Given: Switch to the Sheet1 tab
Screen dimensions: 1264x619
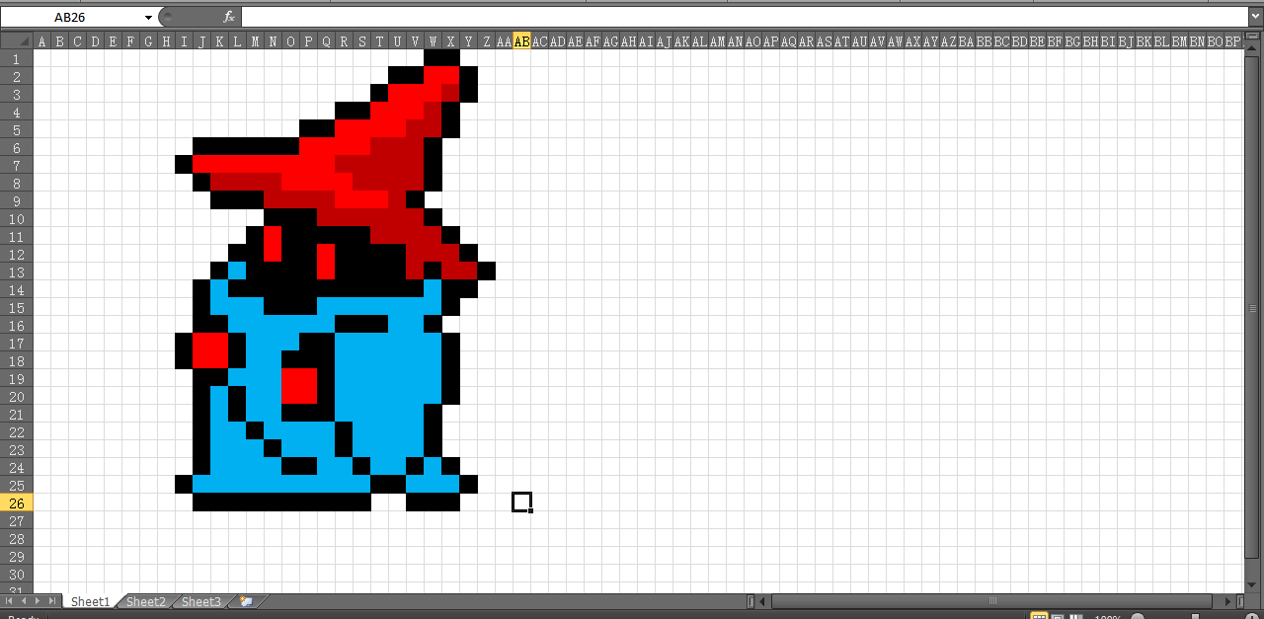Looking at the screenshot, I should (x=90, y=601).
